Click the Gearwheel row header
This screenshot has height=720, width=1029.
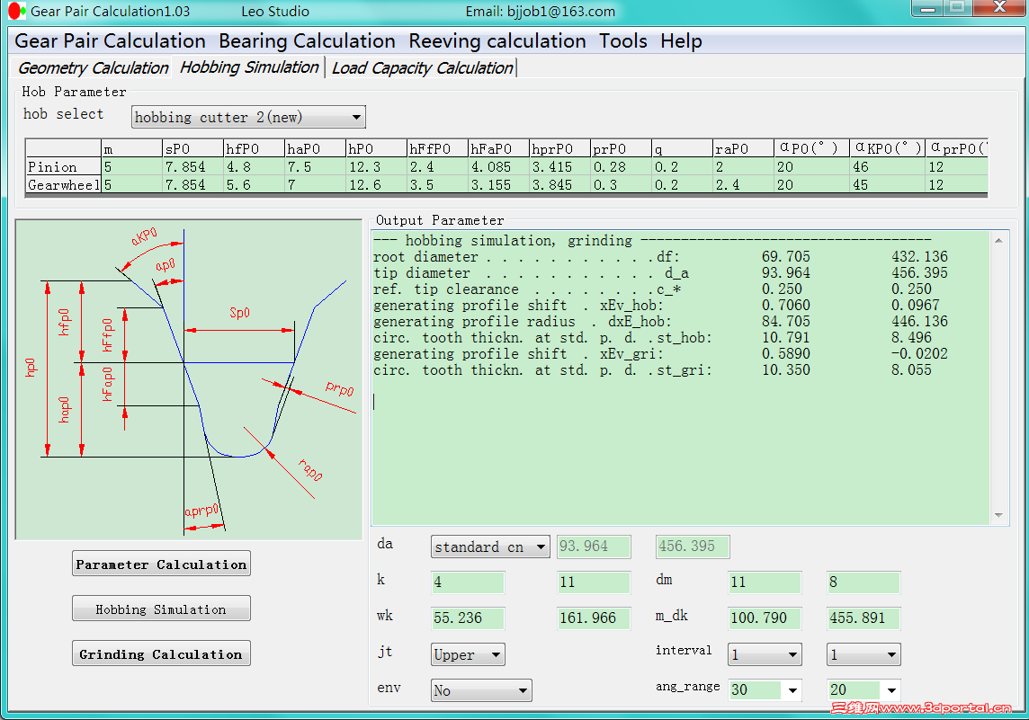click(63, 185)
